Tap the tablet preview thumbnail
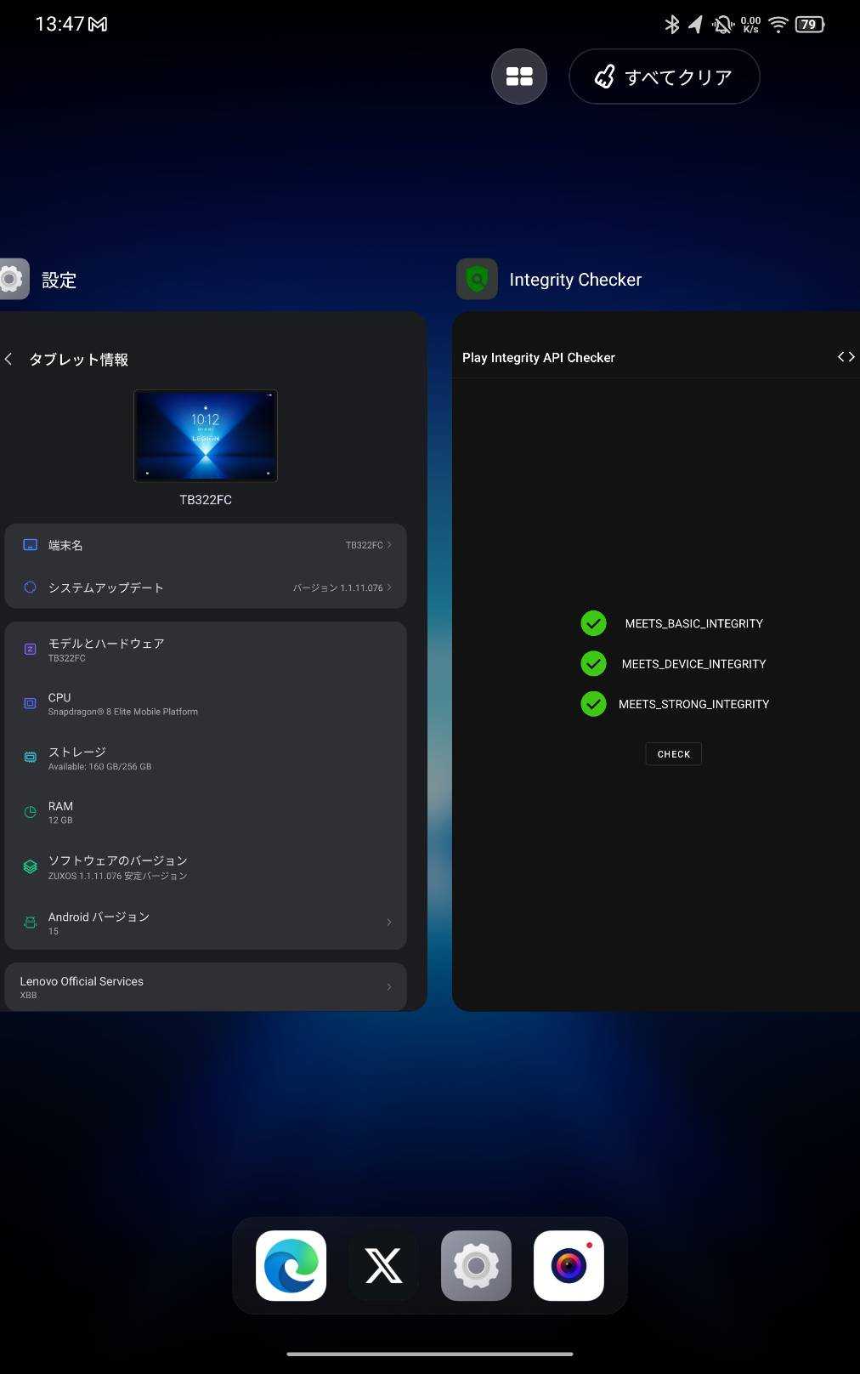Screen dimensions: 860x1374 (206, 435)
